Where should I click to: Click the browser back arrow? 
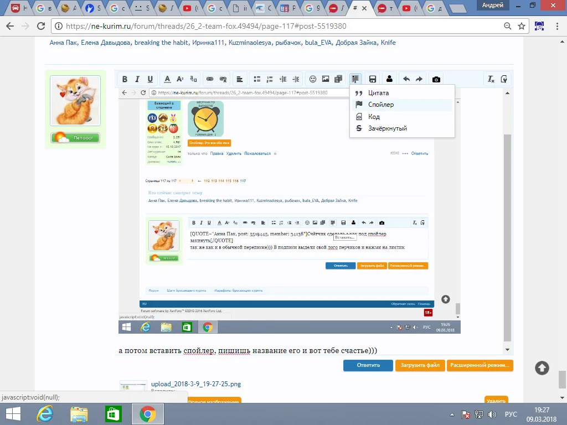[10, 26]
